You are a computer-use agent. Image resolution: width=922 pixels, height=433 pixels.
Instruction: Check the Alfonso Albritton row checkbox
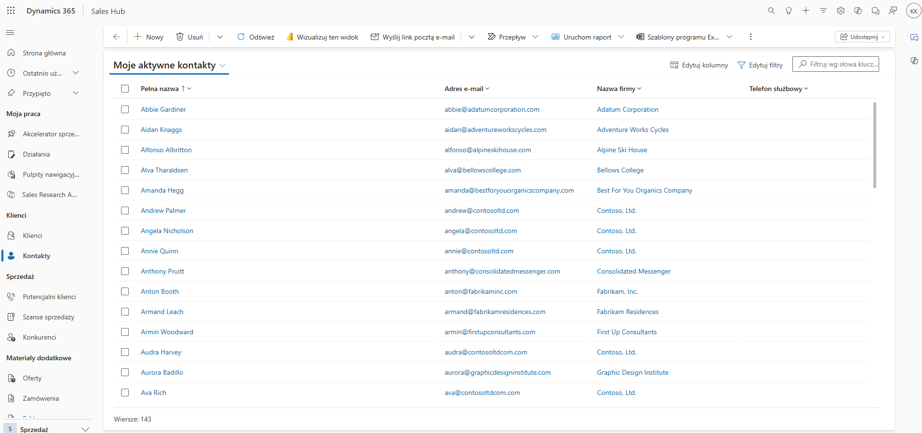coord(125,150)
